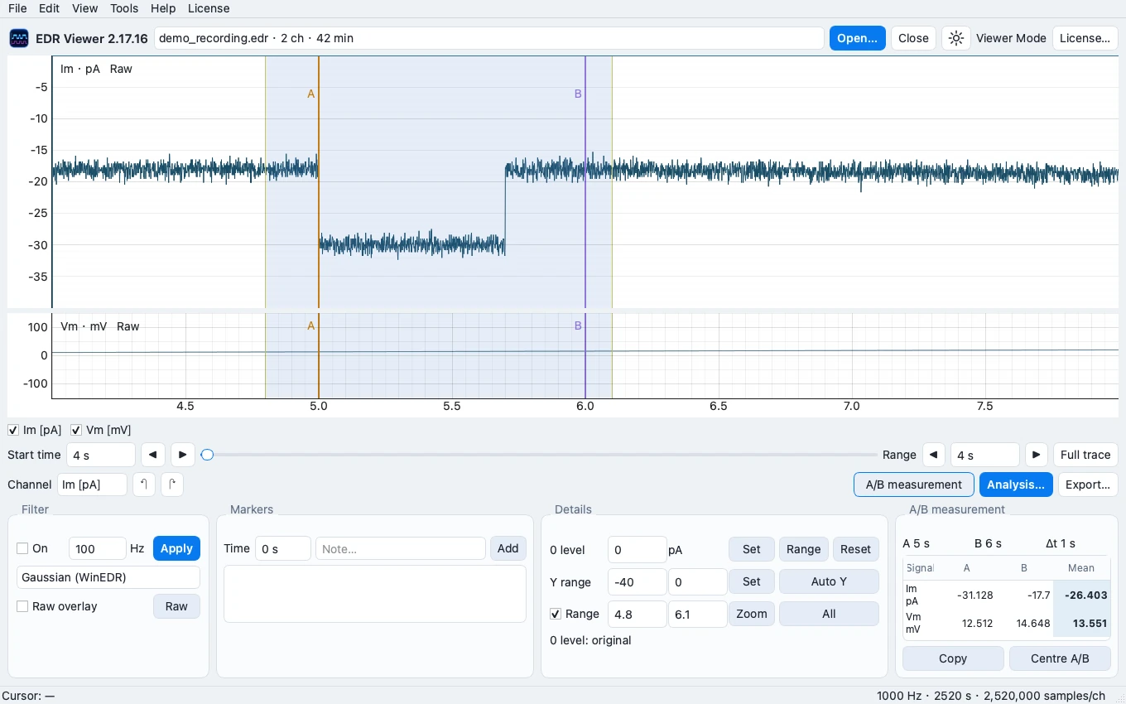Screen dimensions: 1126x704
Task: Increase Range with right arrow
Action: [x=1037, y=455]
